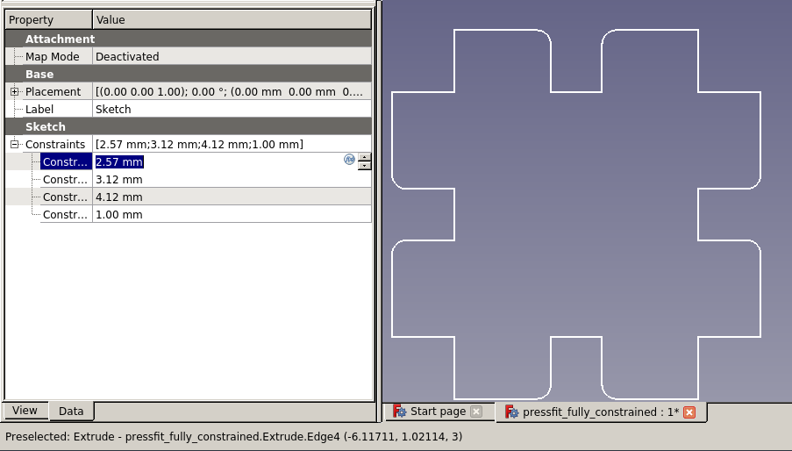This screenshot has height=451, width=792.
Task: Increase 2.57 mm value with the up spinner arrow
Action: (x=364, y=158)
